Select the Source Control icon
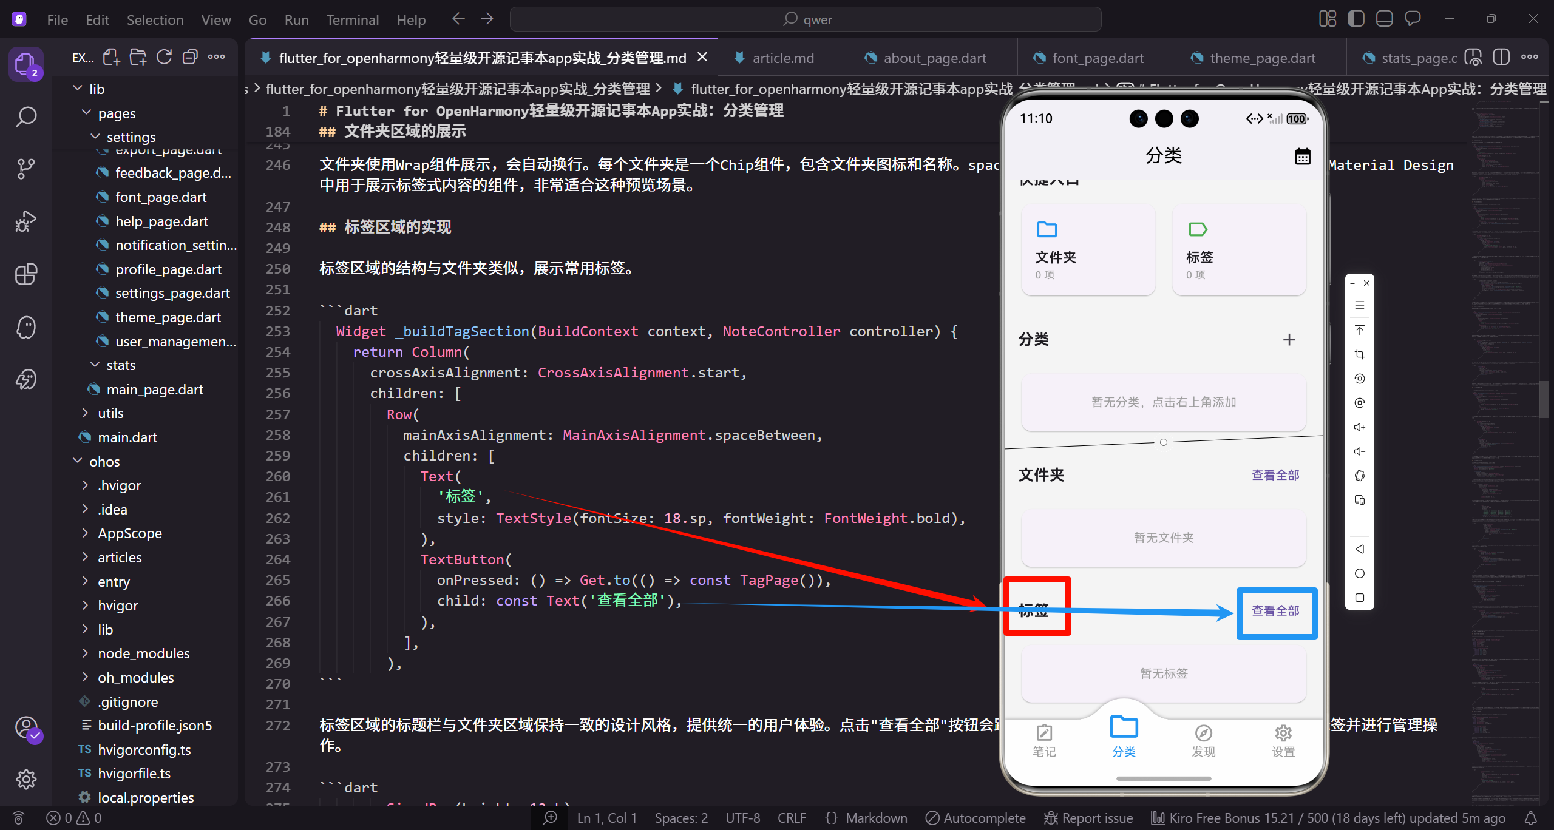 click(x=25, y=169)
